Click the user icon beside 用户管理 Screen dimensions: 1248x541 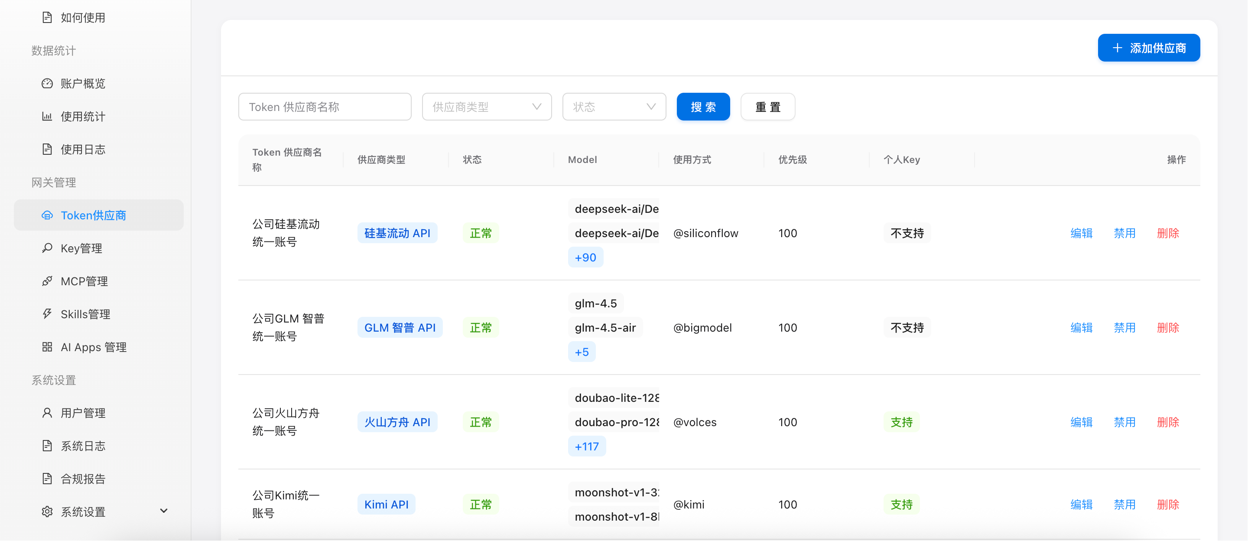47,414
